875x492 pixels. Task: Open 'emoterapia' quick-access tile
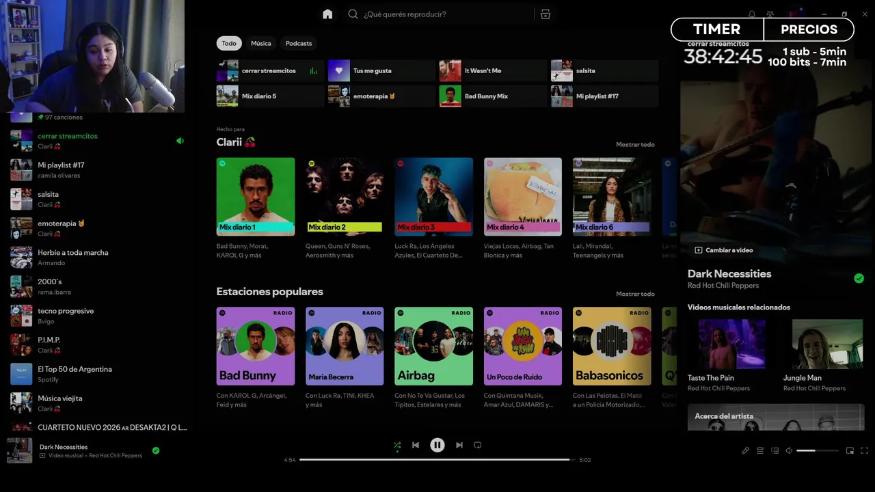tap(381, 96)
